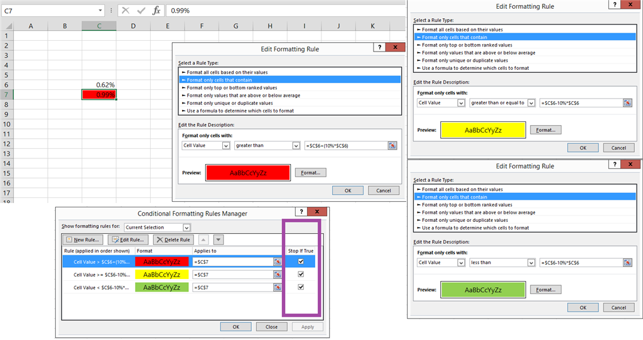Select 'Format only top or bottom ranked values' in yellow dialog
The height and width of the screenshot is (340, 643).
pyautogui.click(x=526, y=45)
